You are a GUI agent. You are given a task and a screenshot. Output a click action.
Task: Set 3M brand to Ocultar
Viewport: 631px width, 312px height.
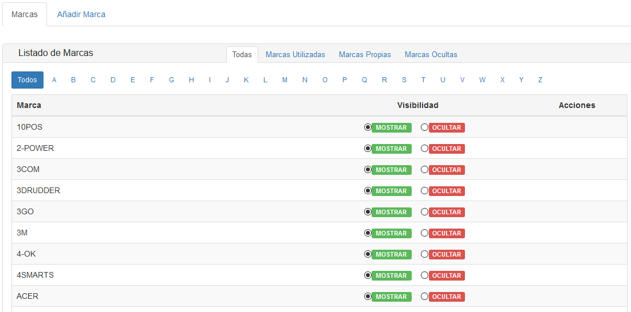point(424,233)
